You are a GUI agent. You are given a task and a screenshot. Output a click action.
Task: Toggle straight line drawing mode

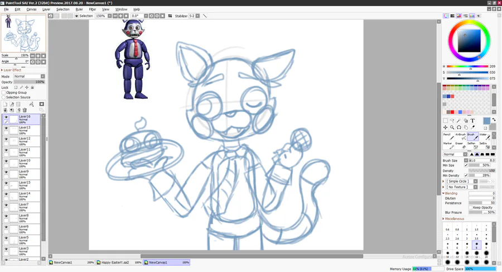coord(205,16)
